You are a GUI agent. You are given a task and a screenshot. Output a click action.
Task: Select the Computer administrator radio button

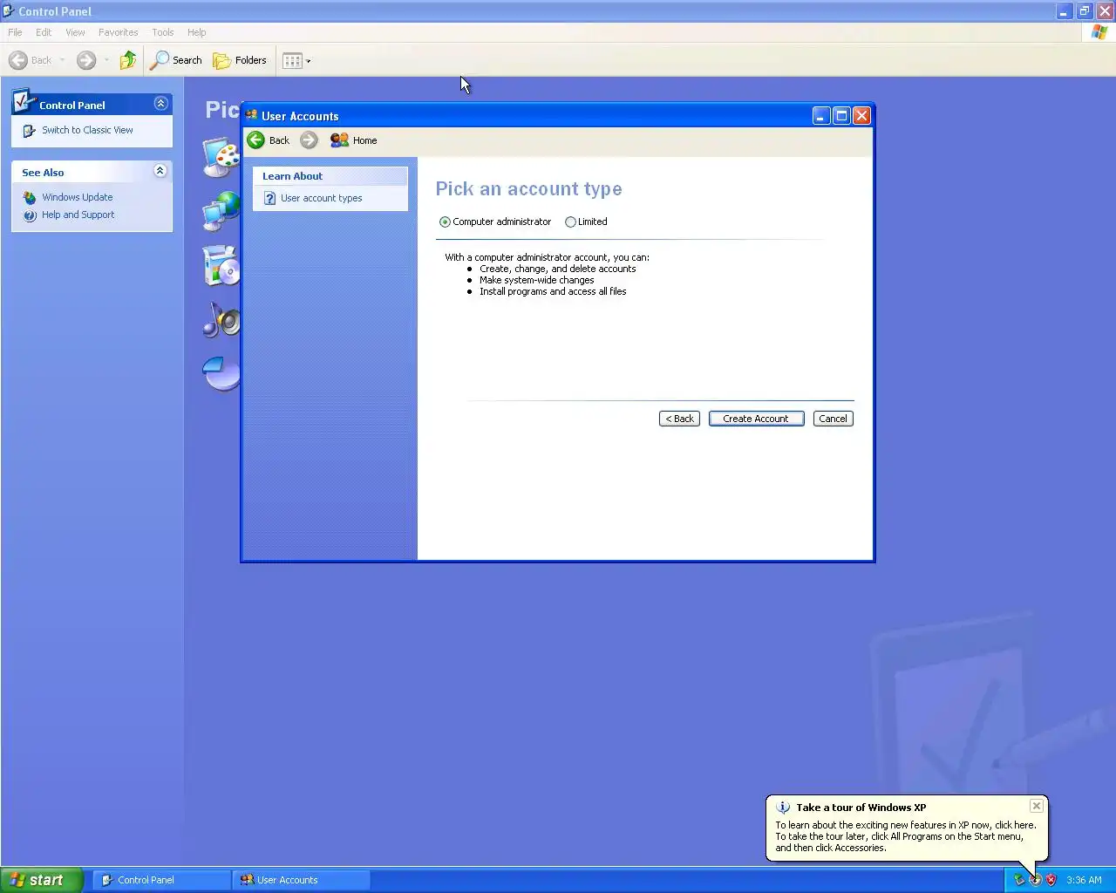(x=445, y=222)
